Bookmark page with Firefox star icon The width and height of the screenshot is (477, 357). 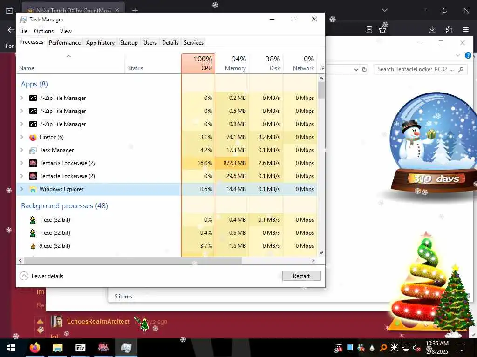[x=382, y=30]
